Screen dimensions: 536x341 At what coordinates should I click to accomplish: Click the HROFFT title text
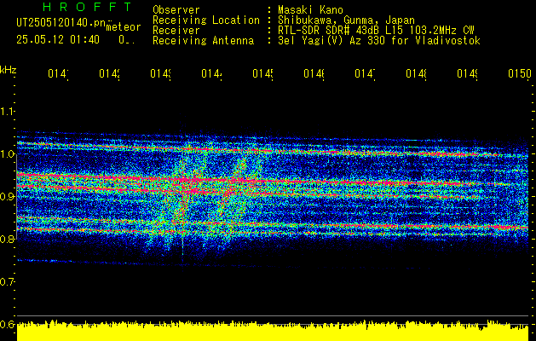tap(87, 7)
